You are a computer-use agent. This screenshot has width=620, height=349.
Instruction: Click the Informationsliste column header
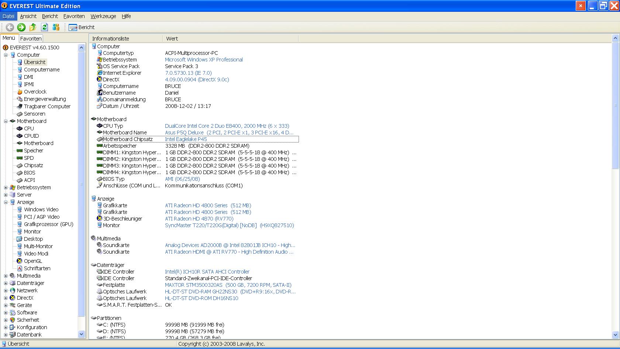pyautogui.click(x=126, y=39)
